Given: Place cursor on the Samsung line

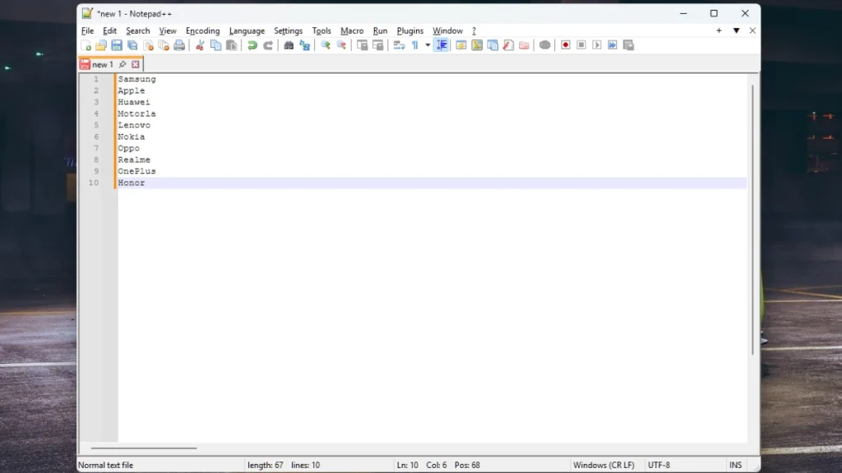Looking at the screenshot, I should pyautogui.click(x=137, y=80).
